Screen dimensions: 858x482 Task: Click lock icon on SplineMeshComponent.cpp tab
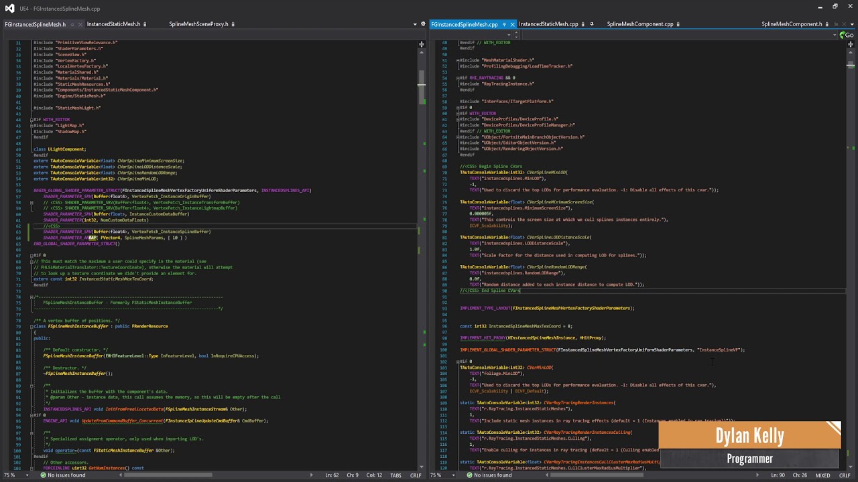(678, 24)
